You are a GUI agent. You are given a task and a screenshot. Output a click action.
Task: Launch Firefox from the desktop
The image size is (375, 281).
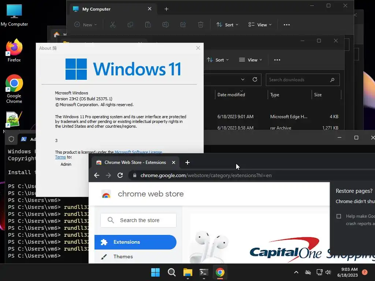tap(14, 50)
